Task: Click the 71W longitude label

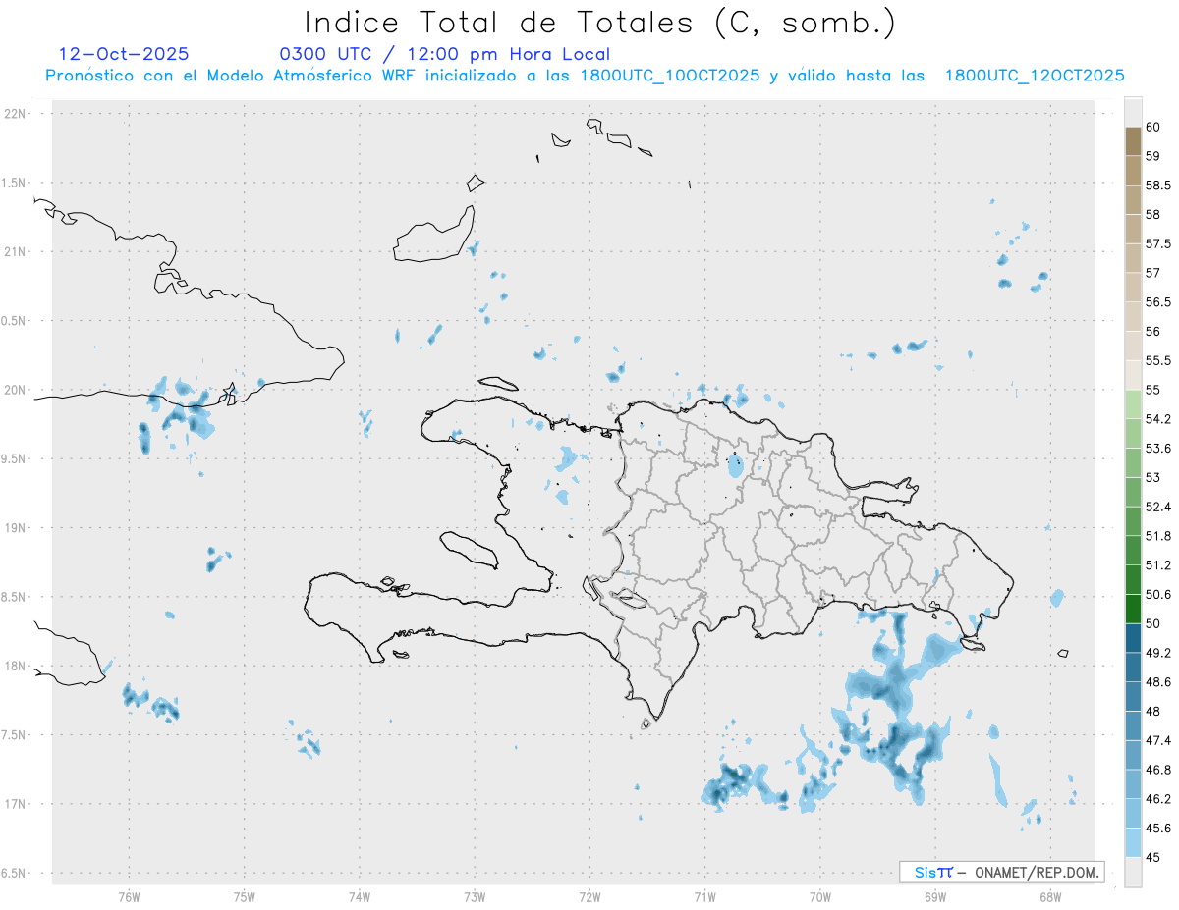Action: click(704, 896)
